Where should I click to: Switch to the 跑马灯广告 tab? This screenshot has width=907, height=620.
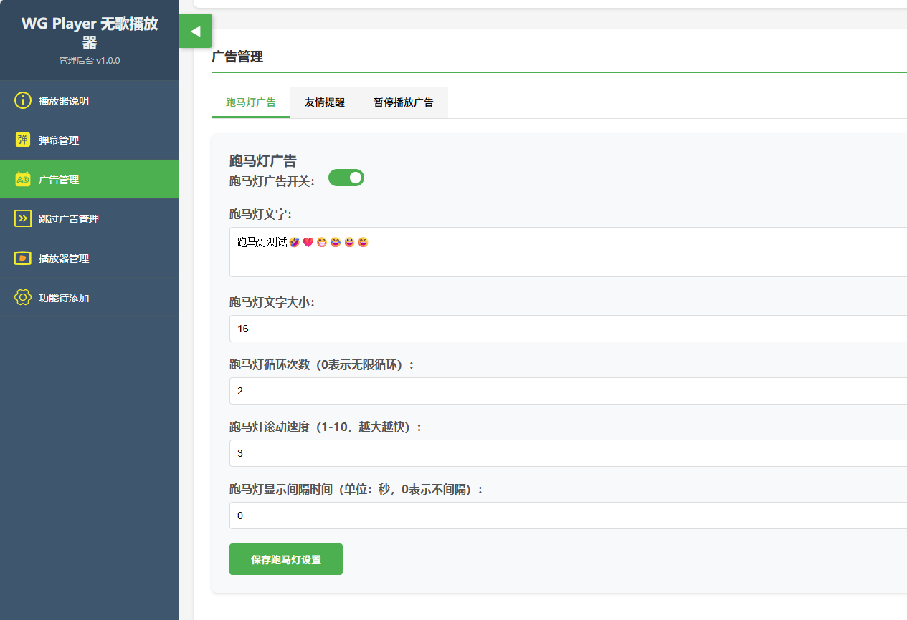click(251, 102)
